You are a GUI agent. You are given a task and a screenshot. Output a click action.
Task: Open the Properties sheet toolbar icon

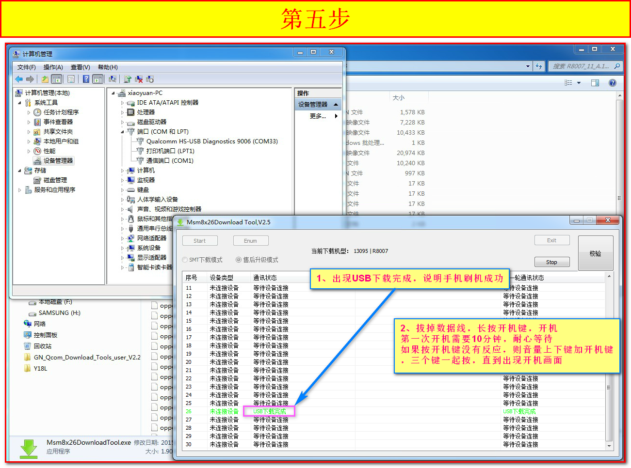pyautogui.click(x=71, y=79)
